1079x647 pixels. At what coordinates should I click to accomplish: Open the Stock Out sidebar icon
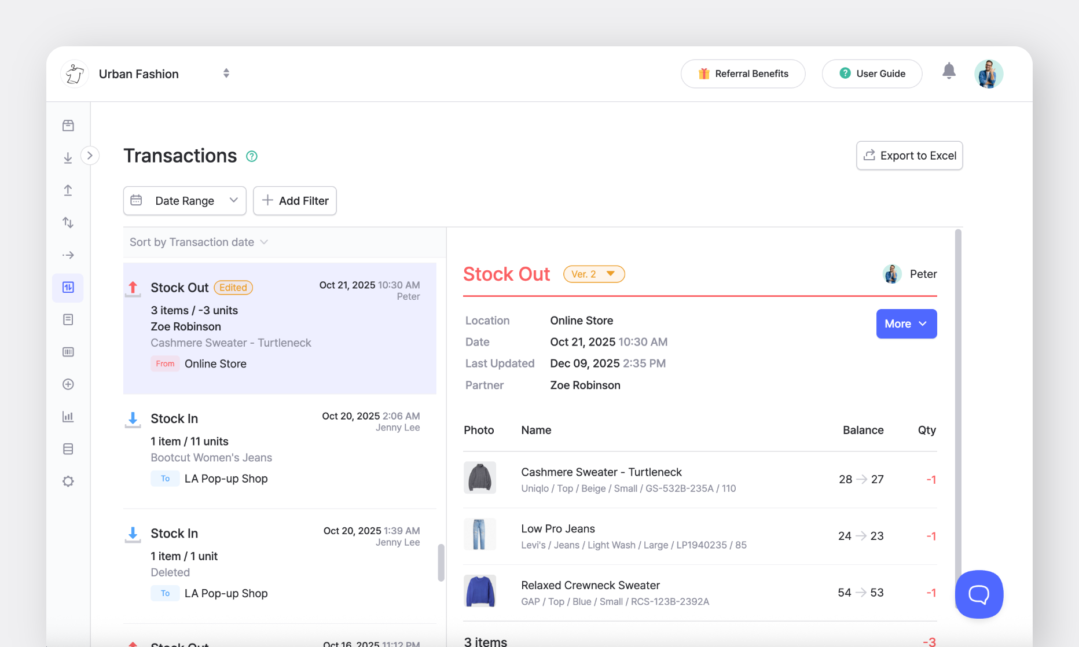(68, 190)
